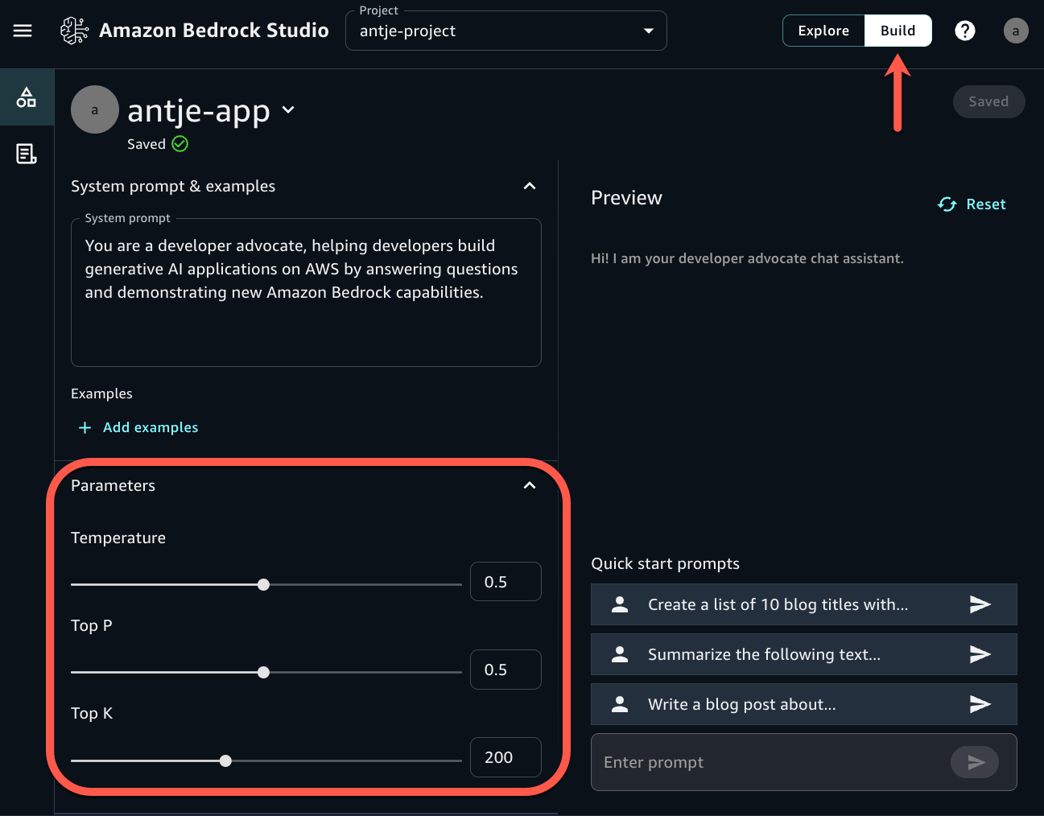The width and height of the screenshot is (1044, 816).
Task: Click inside the Enter prompt field
Action: 724,762
